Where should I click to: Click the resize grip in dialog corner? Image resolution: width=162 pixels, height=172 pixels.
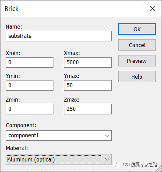159,169
